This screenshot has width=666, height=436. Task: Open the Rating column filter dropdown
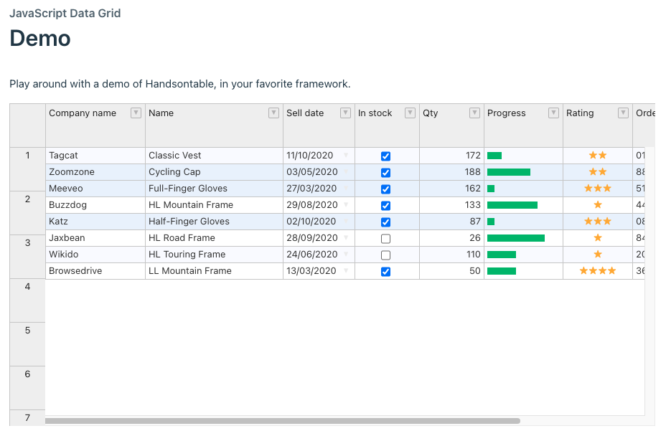point(623,113)
